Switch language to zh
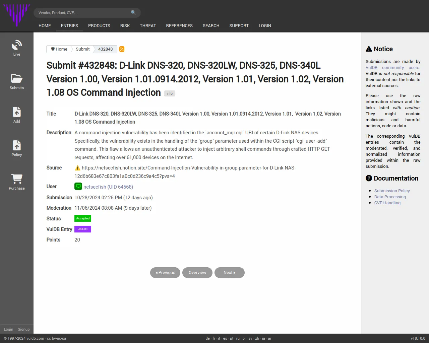This screenshot has height=343, width=429. point(257,338)
